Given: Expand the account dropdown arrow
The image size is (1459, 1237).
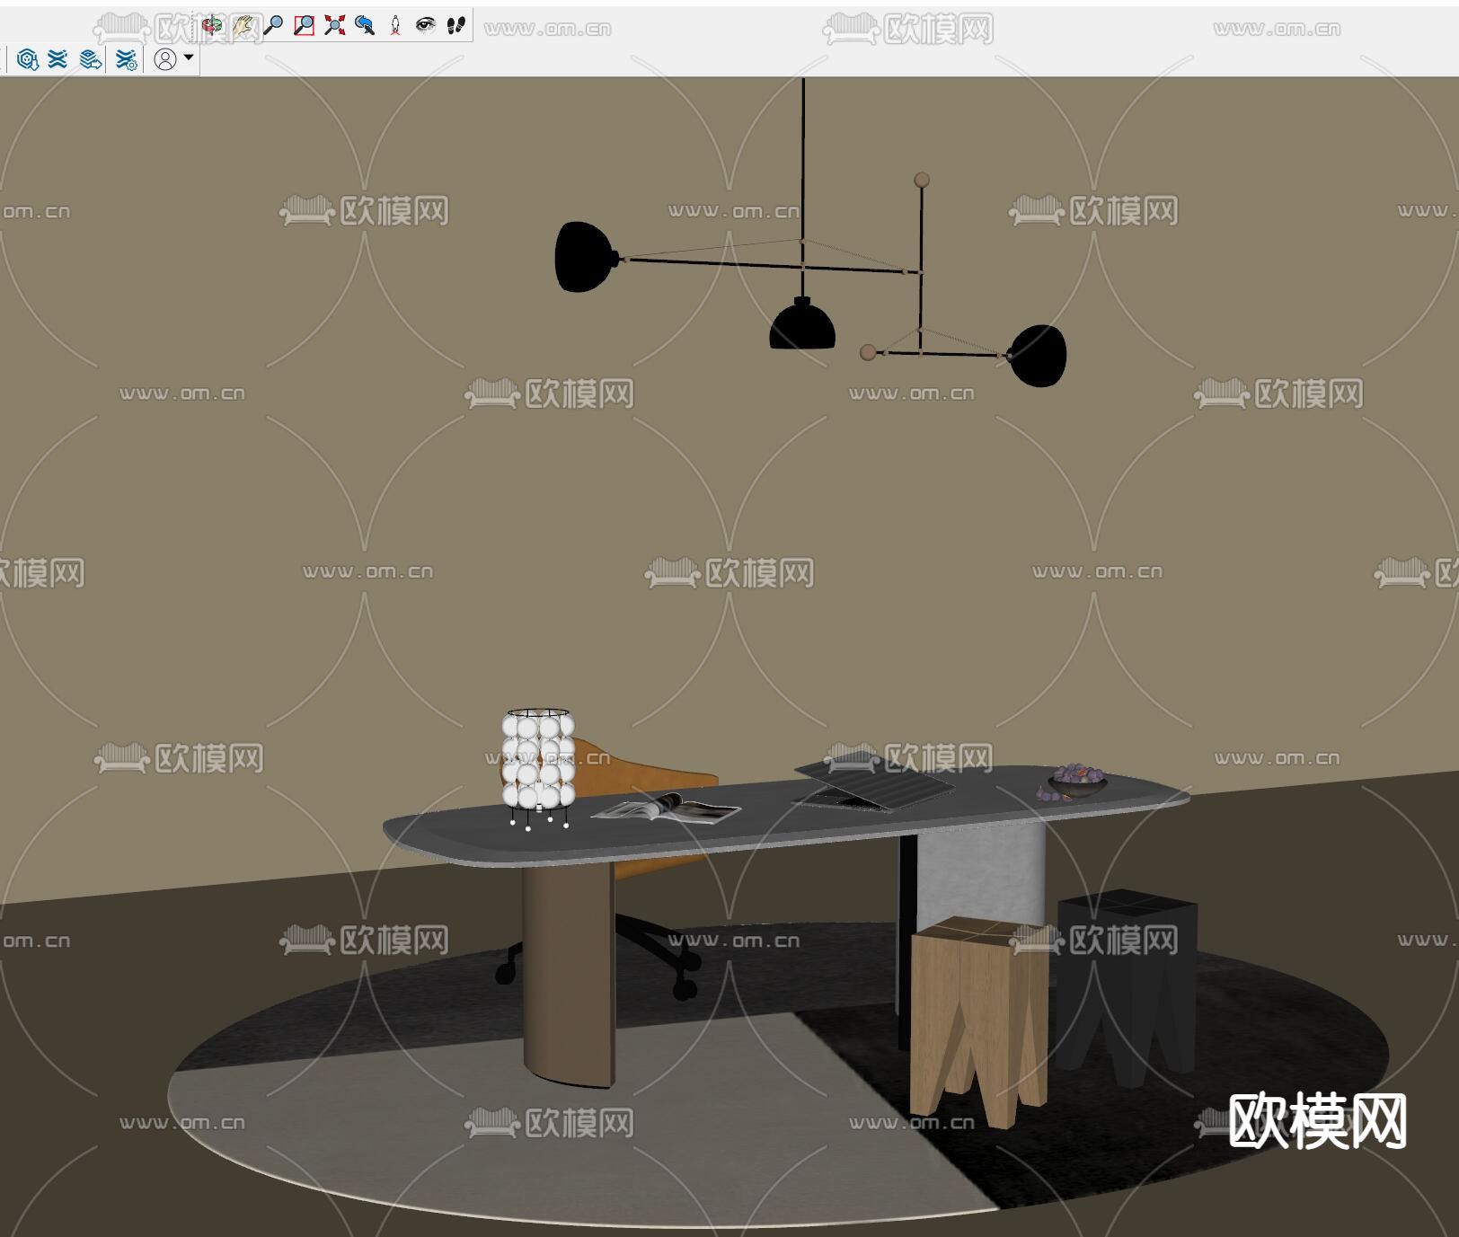Looking at the screenshot, I should click(x=189, y=57).
